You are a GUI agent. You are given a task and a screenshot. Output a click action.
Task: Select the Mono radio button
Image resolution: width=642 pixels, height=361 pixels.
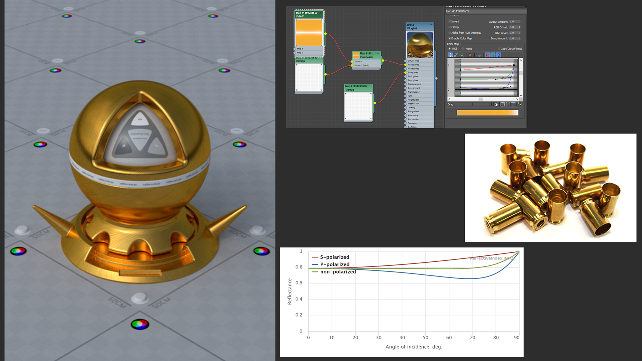coord(463,49)
